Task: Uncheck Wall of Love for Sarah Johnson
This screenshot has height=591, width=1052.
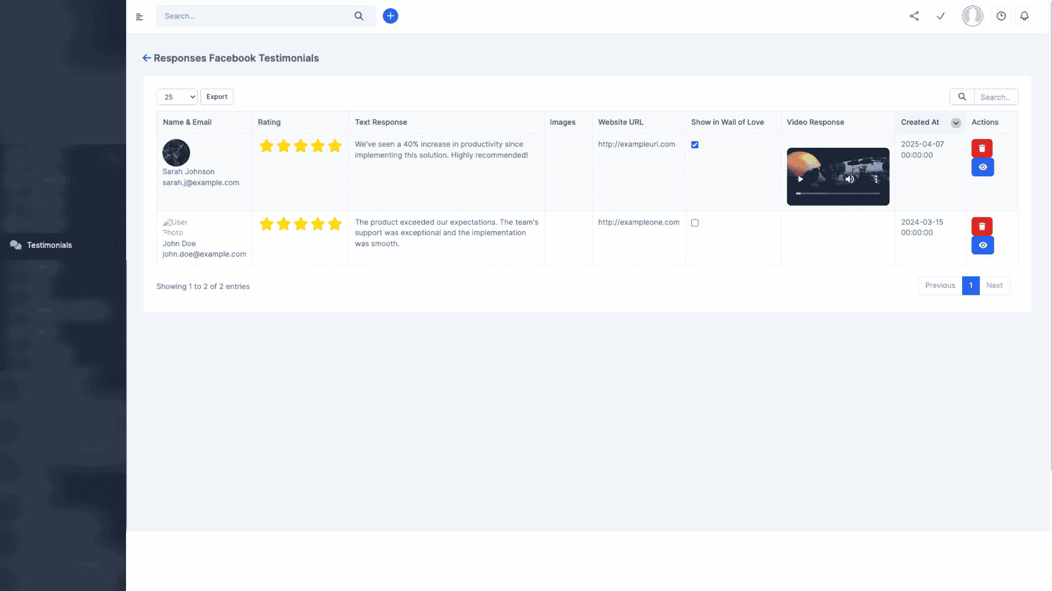Action: point(695,145)
